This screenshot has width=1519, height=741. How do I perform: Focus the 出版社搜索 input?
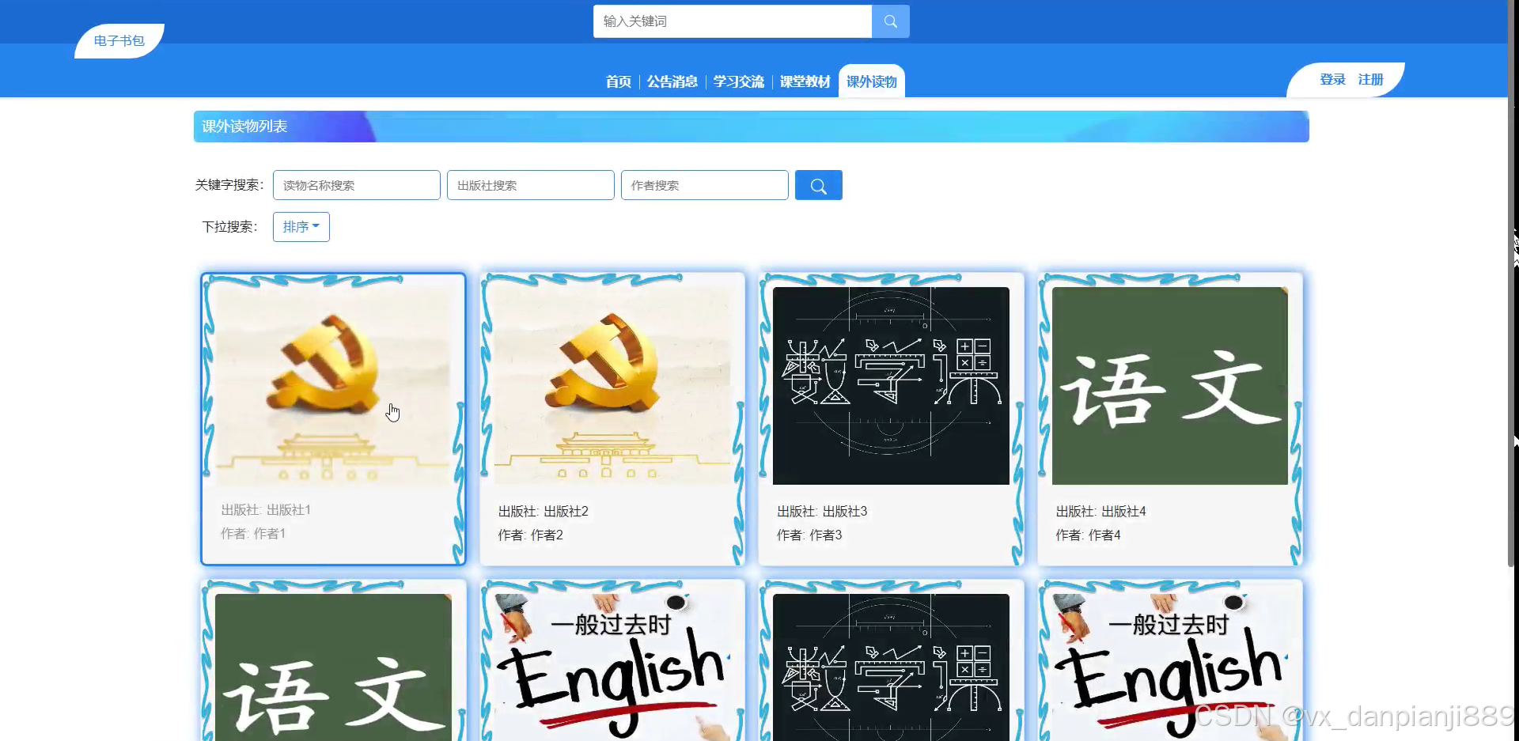pos(531,185)
